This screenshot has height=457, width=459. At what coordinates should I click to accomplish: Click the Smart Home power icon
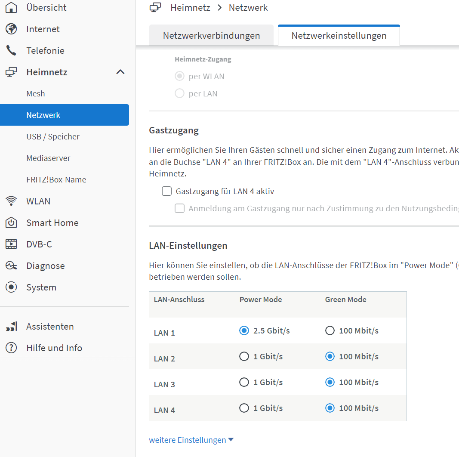coord(11,222)
